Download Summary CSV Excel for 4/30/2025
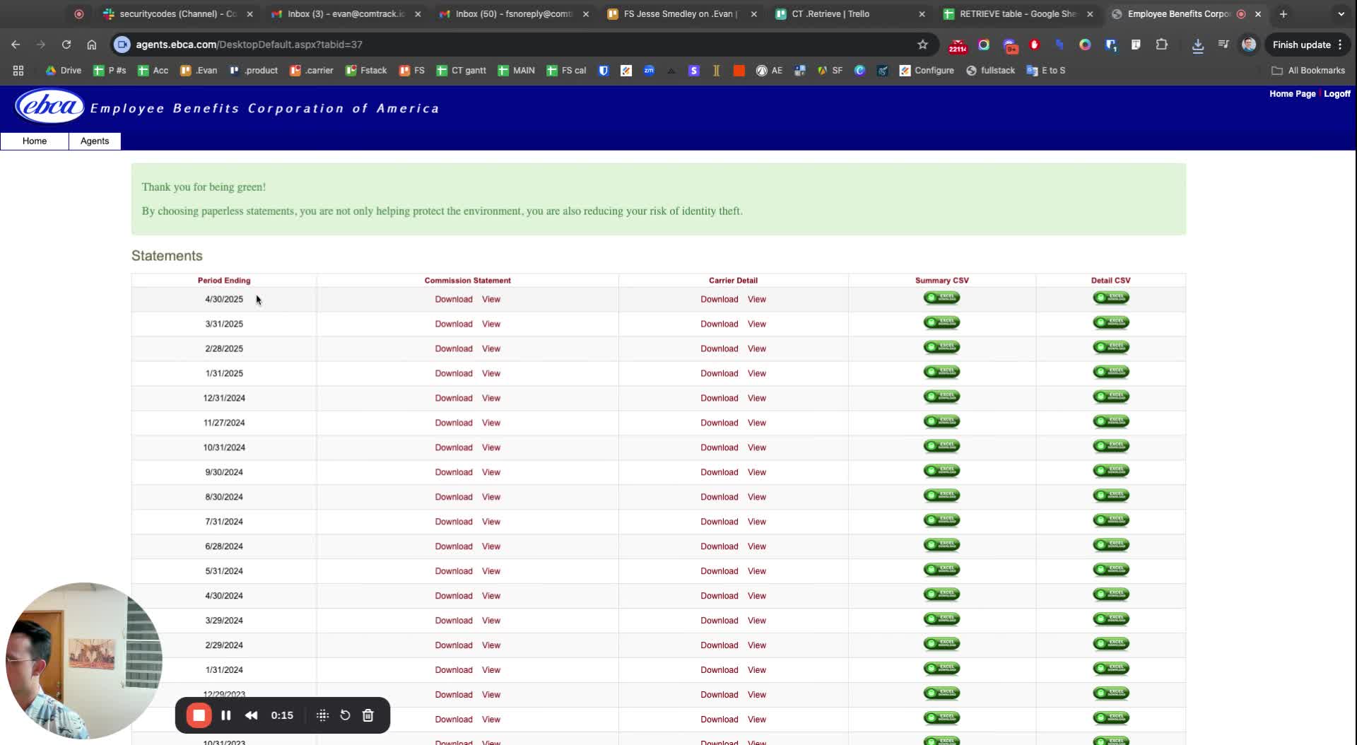Viewport: 1357px width, 745px height. [941, 298]
